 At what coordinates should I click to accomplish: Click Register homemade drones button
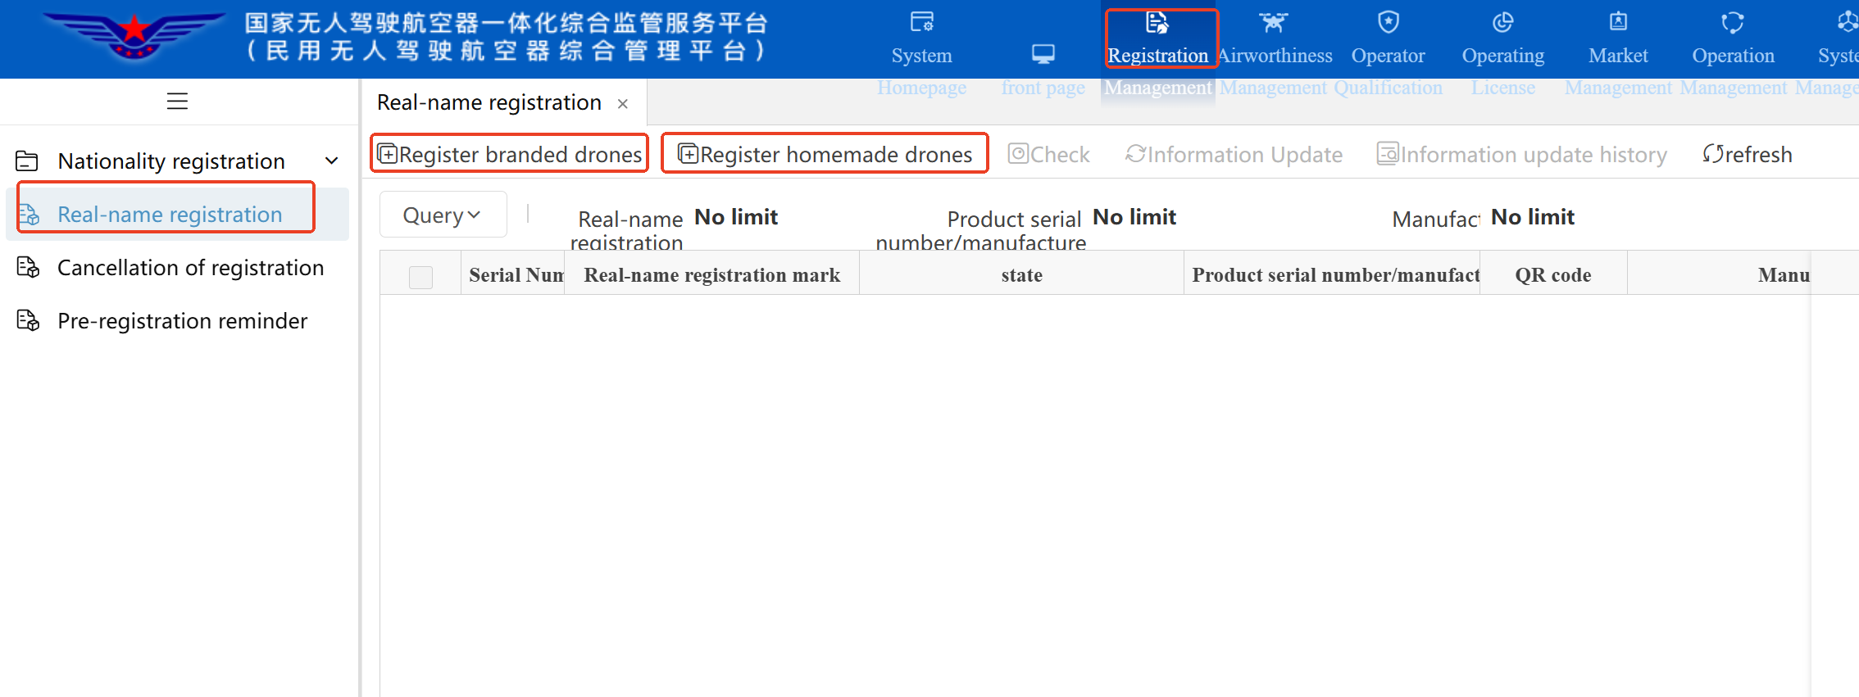(x=825, y=154)
